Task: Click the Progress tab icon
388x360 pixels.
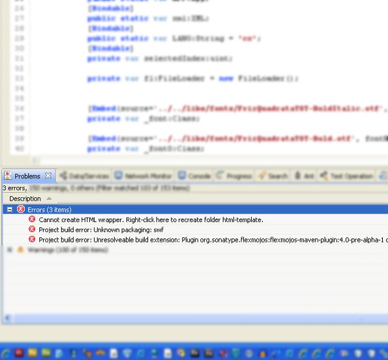Action: click(220, 176)
